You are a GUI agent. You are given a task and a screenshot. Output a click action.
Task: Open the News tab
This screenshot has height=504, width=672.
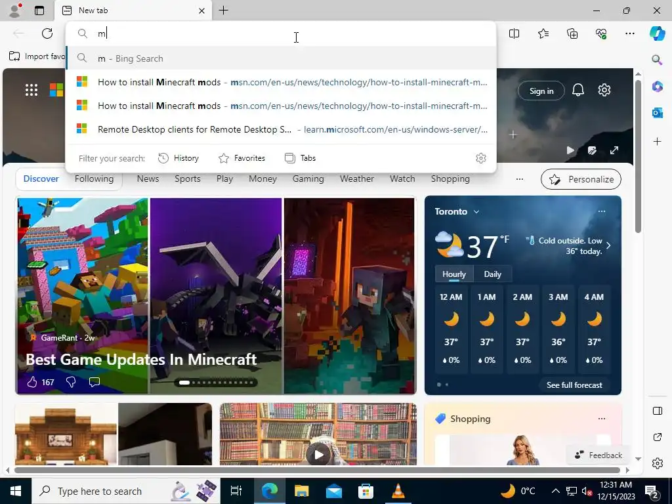coord(148,178)
